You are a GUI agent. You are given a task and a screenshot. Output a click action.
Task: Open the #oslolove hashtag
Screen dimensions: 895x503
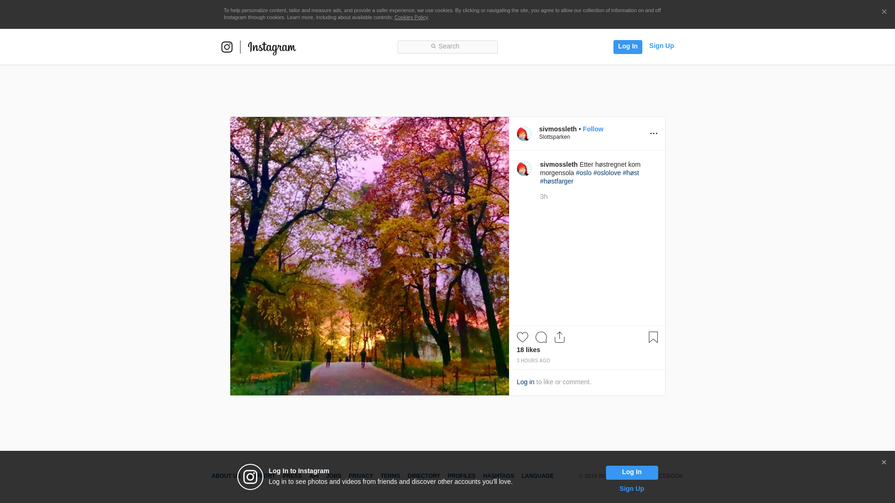pyautogui.click(x=606, y=173)
